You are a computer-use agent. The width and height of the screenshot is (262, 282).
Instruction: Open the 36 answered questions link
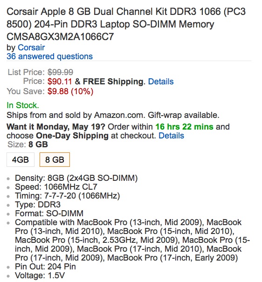coord(49,56)
